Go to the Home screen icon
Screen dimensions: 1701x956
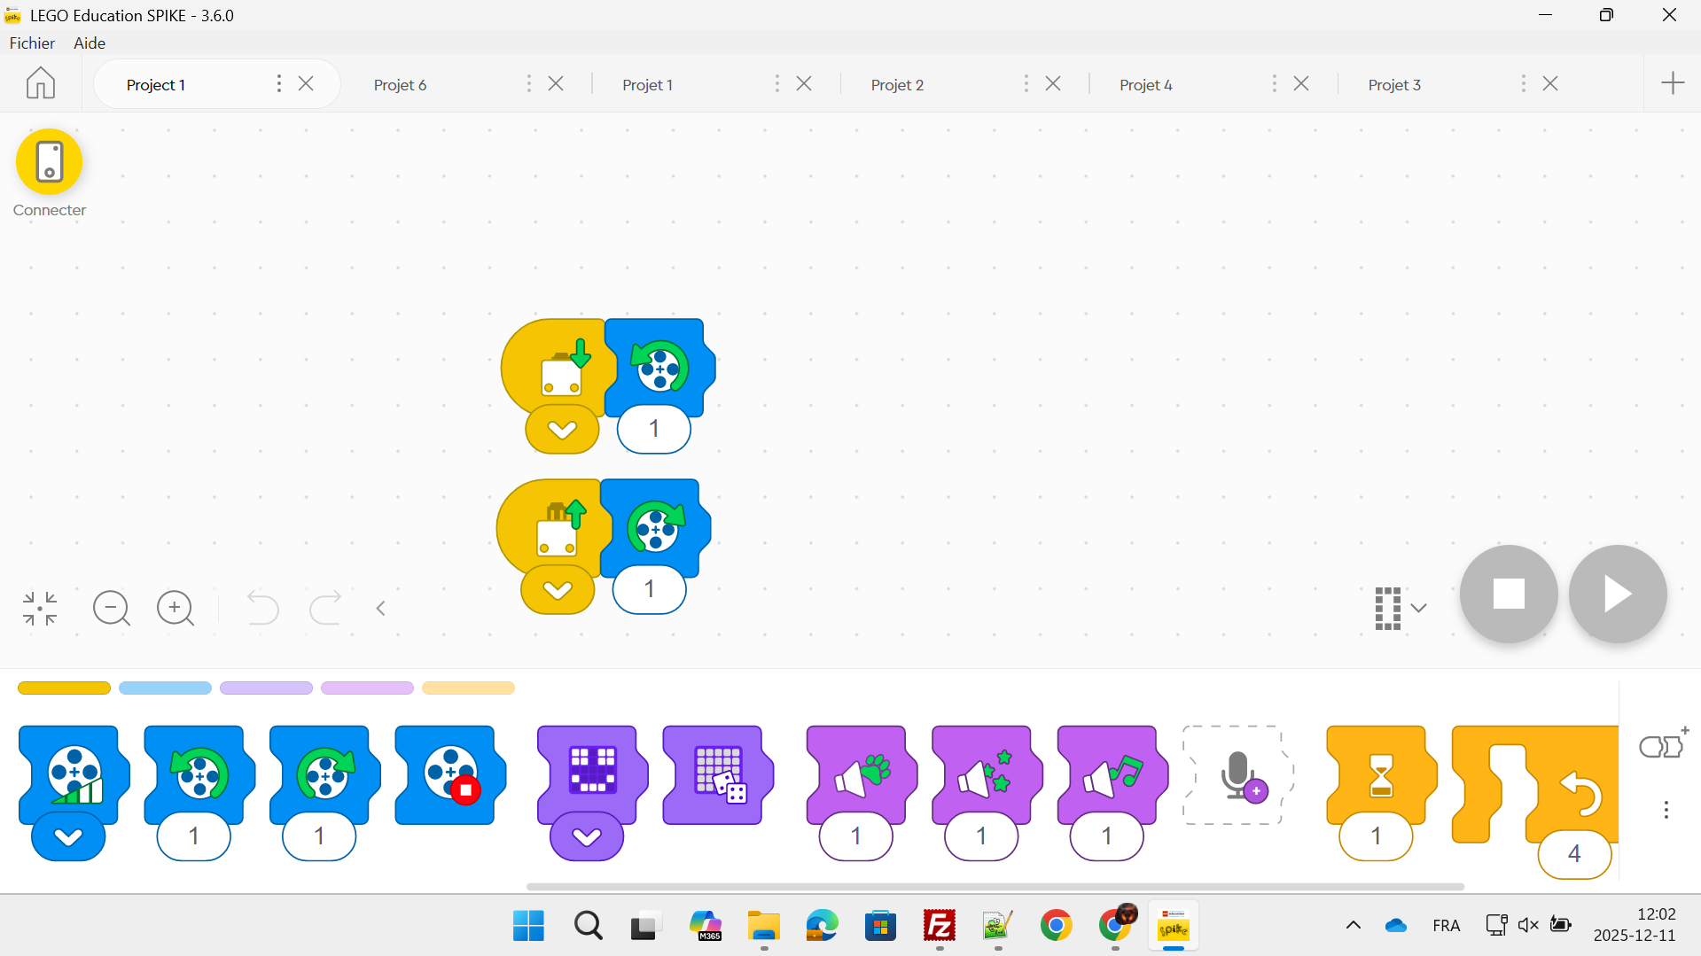coord(41,83)
